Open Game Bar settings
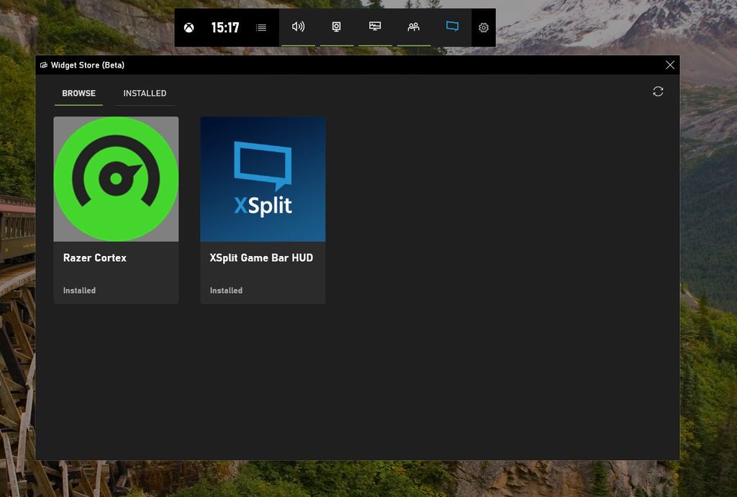Screen dimensions: 737x497 (483, 27)
